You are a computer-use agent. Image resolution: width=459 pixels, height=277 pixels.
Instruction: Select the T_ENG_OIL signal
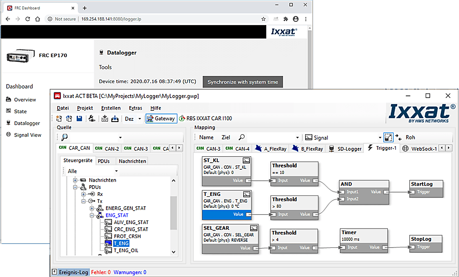[x=126, y=250]
